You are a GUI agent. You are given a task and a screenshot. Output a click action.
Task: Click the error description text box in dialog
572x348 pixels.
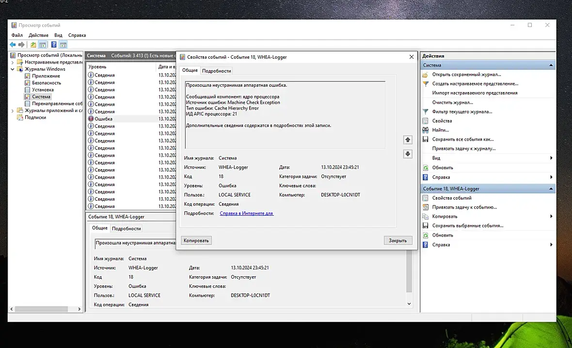tap(285, 115)
